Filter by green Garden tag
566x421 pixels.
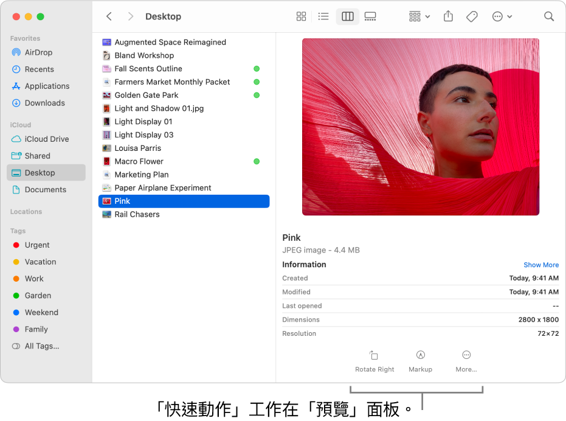pos(46,296)
